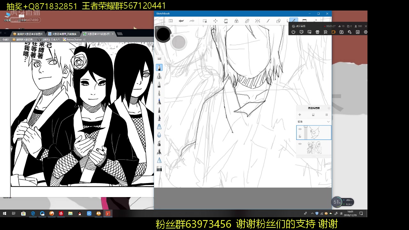Select the second brush in palette
Screen dimensions: 409x230
click(x=159, y=76)
